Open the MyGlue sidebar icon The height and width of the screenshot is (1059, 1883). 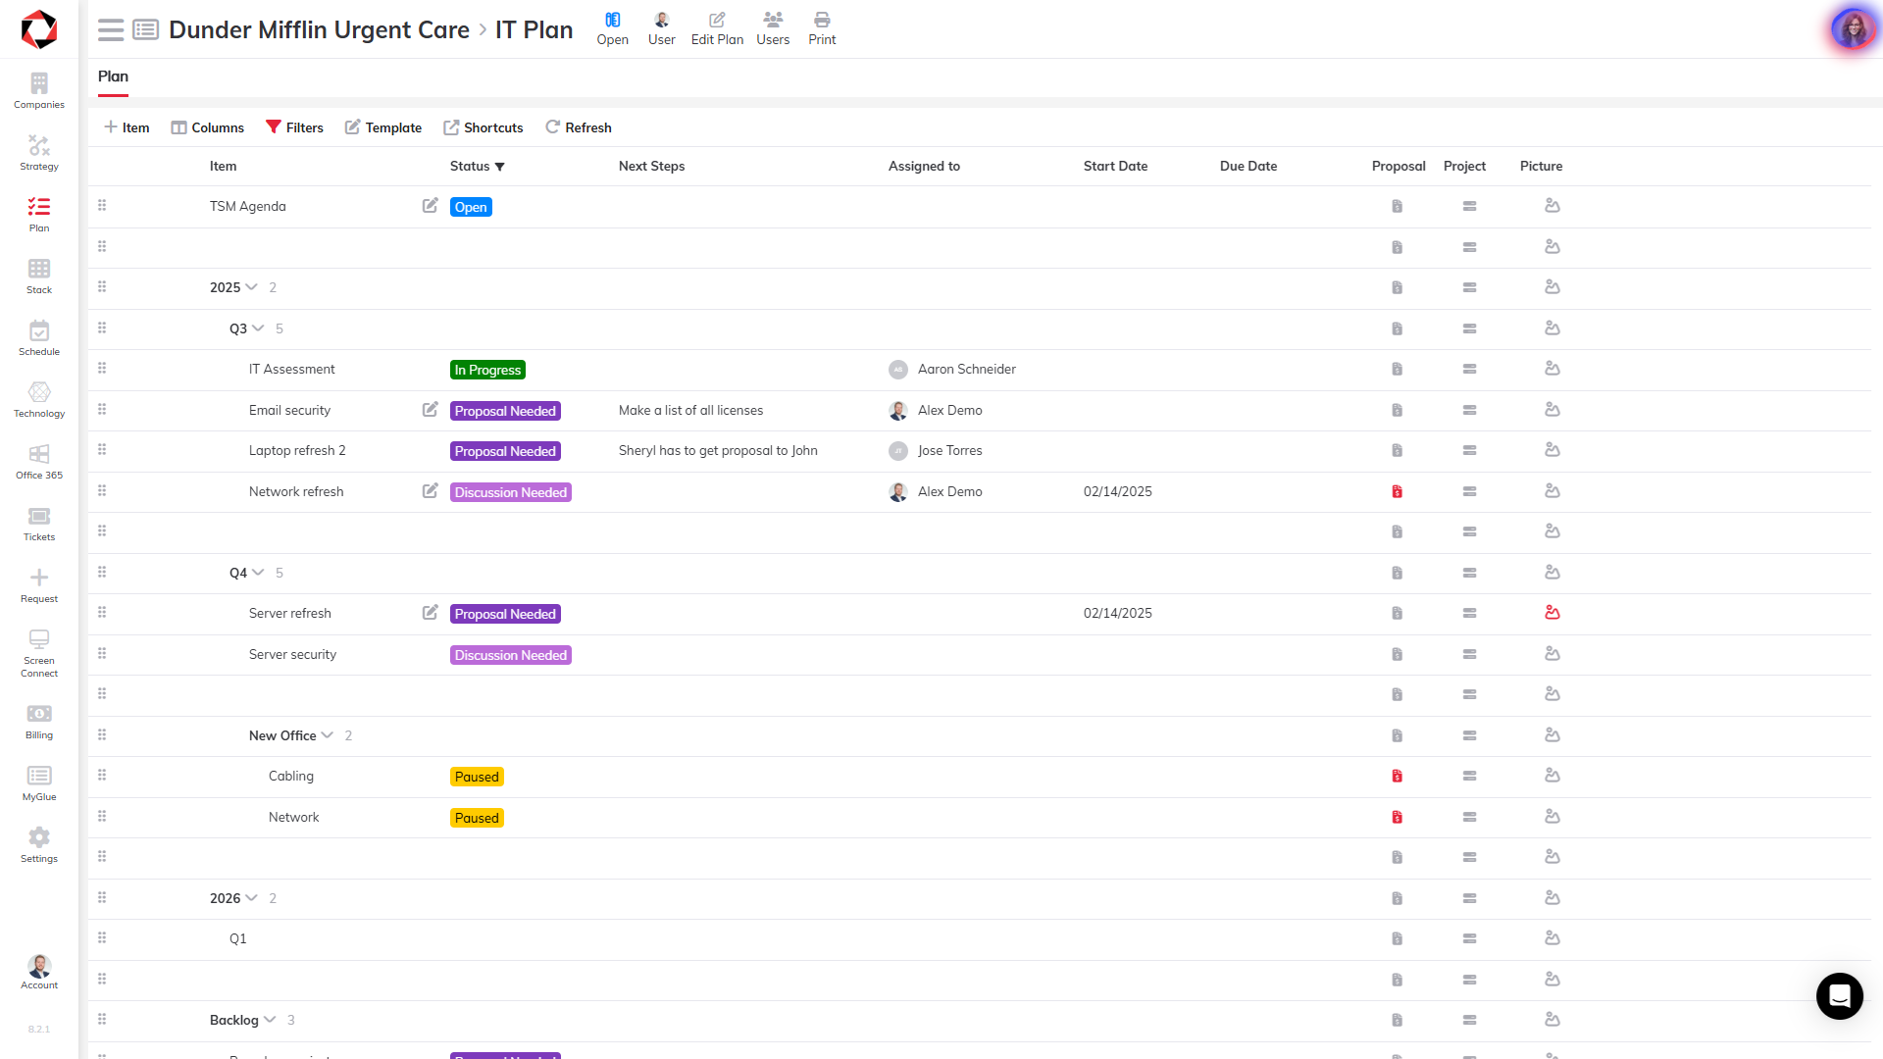(39, 783)
